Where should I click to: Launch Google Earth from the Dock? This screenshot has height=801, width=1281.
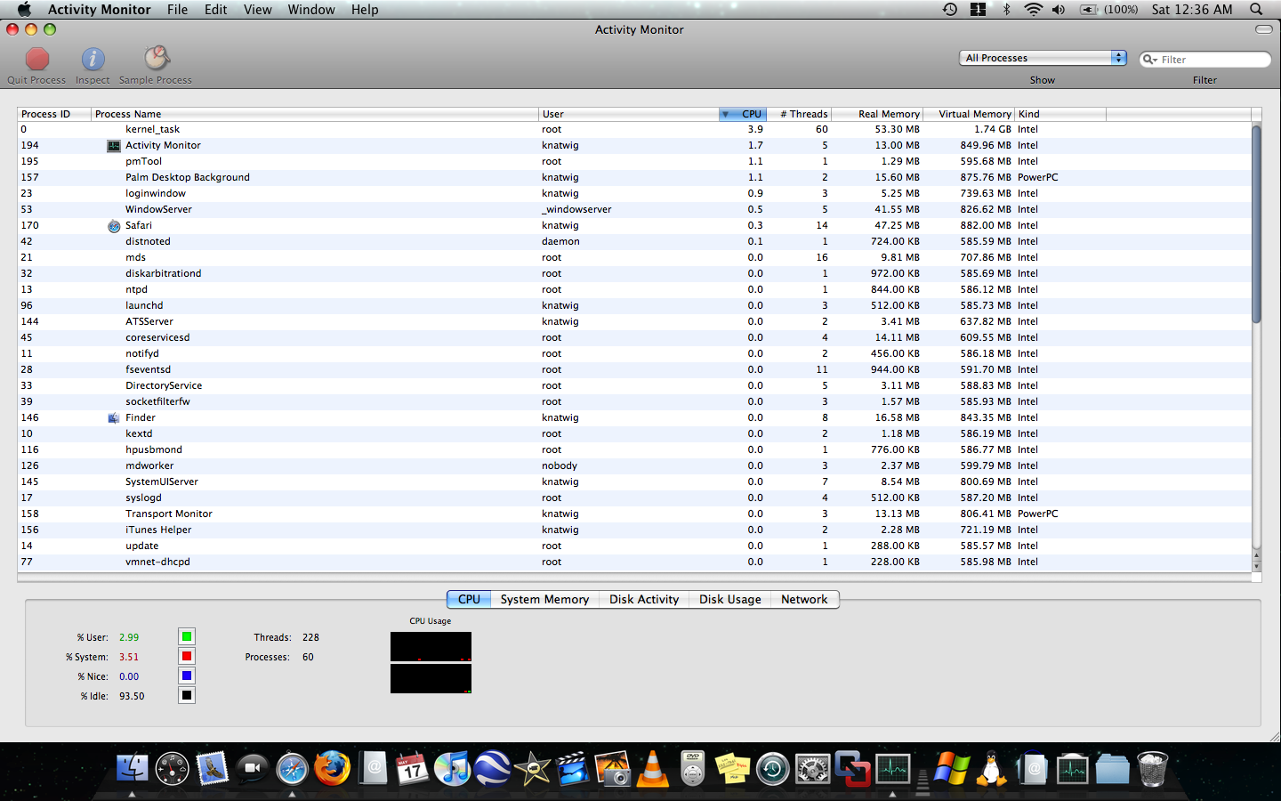click(493, 768)
